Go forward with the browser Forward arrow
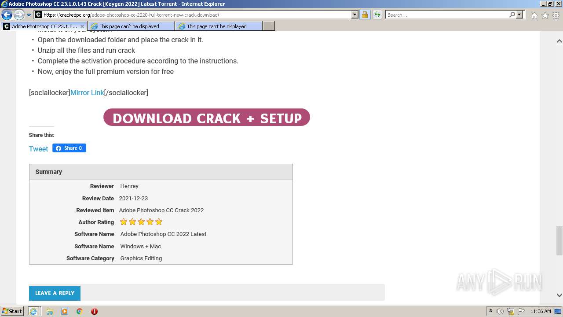563x317 pixels. coord(18,15)
